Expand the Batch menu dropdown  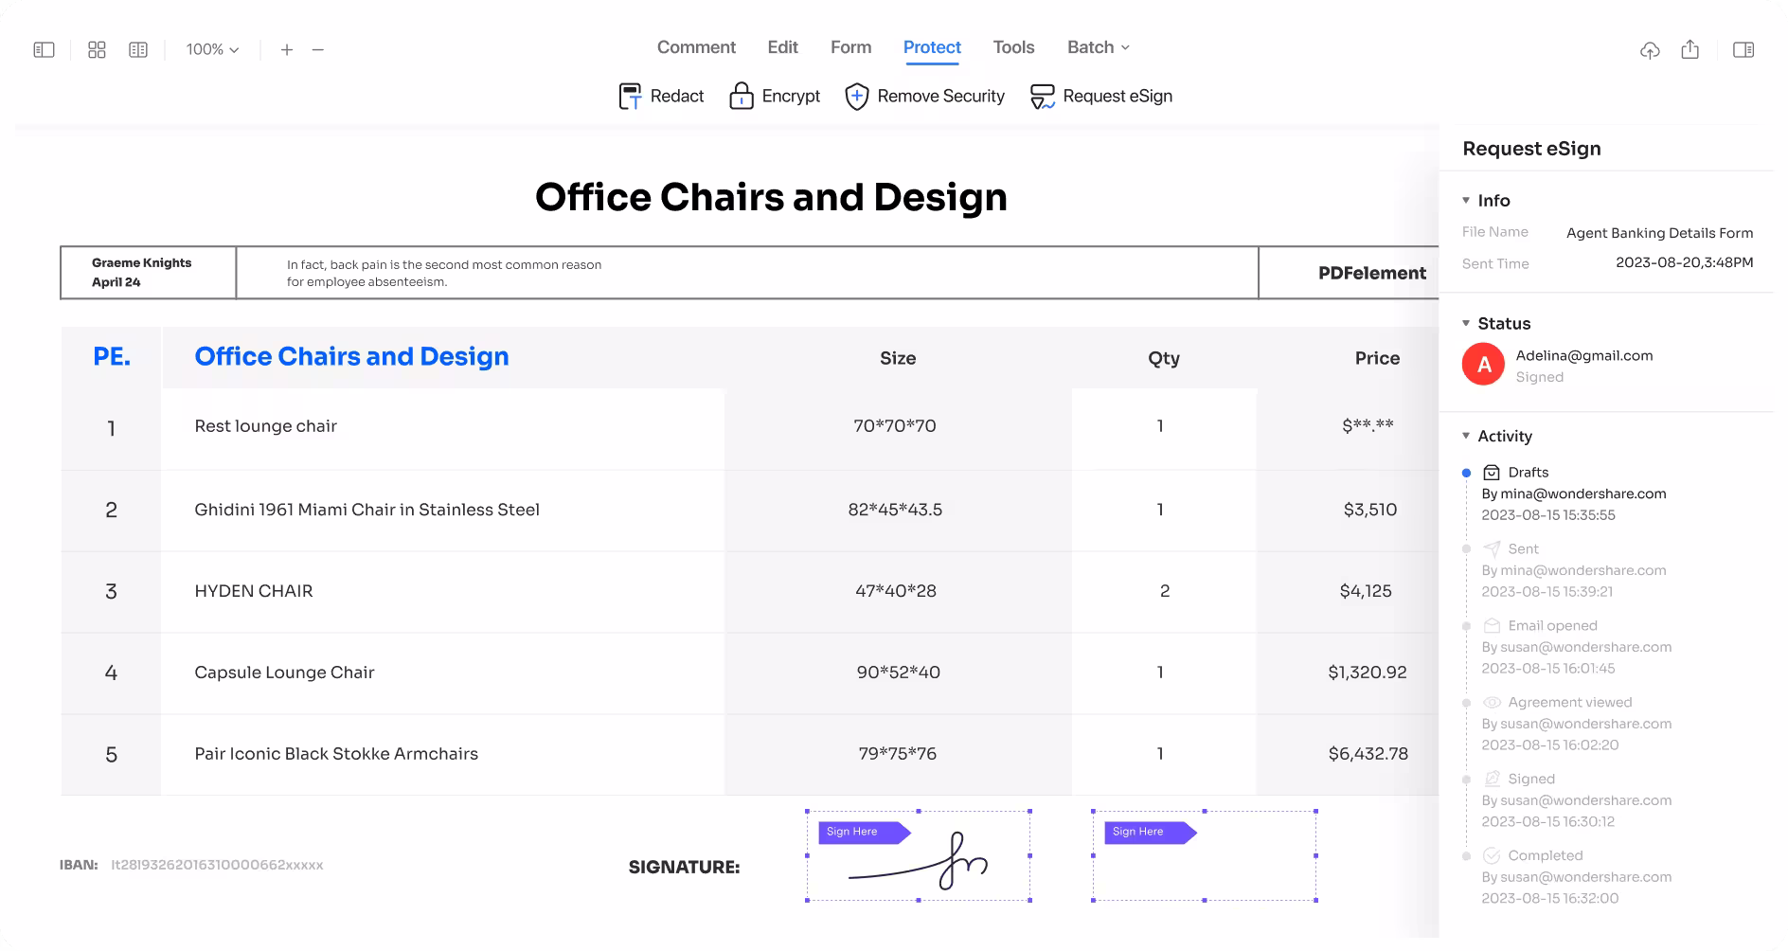pos(1099,47)
